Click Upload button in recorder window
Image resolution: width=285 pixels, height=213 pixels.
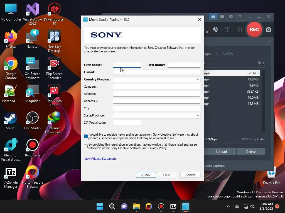pos(221,152)
